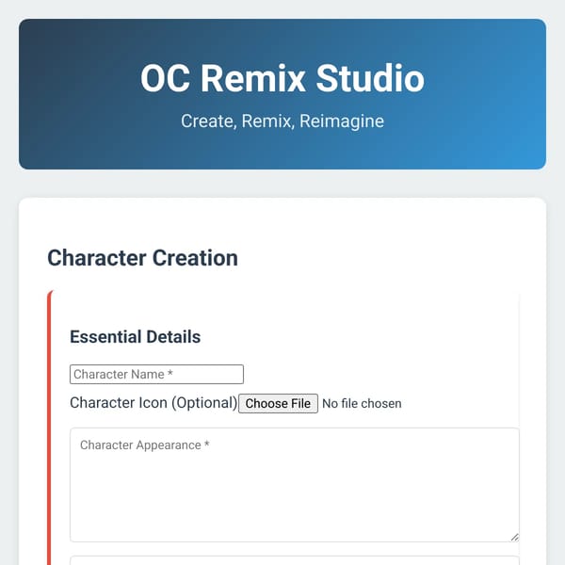Select the OC Remix Studio title
The image size is (565, 565).
pyautogui.click(x=282, y=78)
